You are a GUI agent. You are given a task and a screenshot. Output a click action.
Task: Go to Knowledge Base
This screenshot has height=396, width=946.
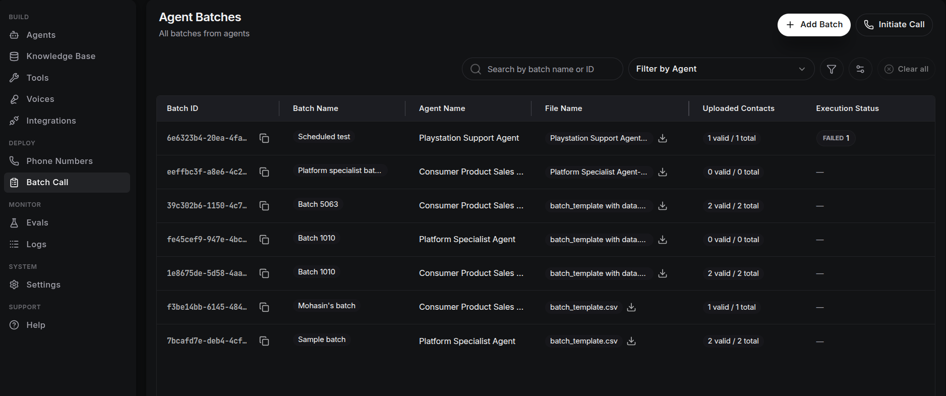(x=67, y=56)
